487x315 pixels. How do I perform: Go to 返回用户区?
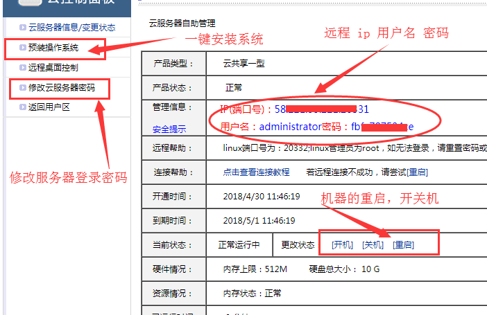[x=49, y=107]
